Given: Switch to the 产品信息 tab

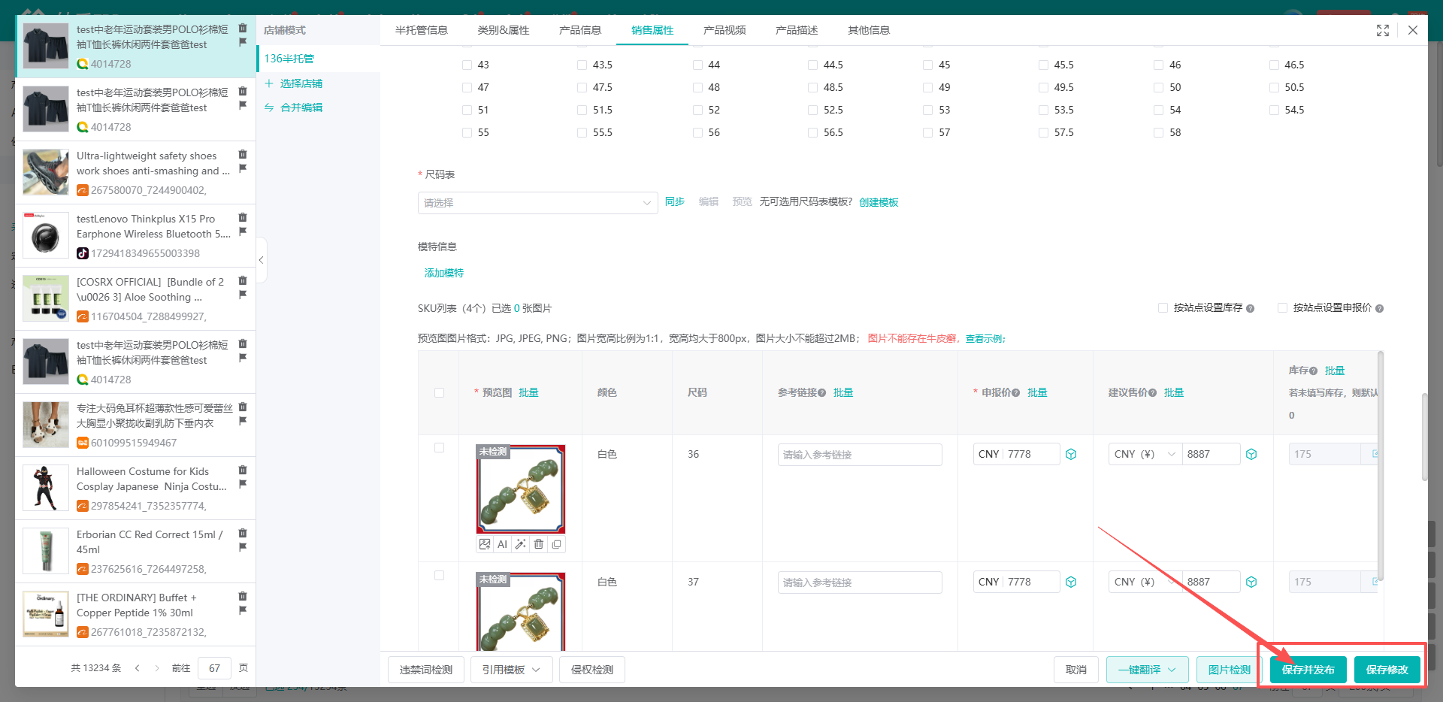Looking at the screenshot, I should click(x=580, y=30).
